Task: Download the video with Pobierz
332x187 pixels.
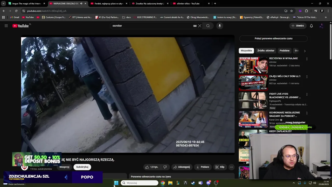Action: (x=203, y=167)
